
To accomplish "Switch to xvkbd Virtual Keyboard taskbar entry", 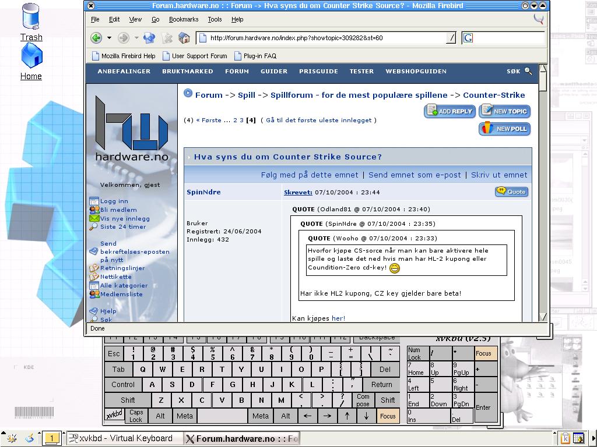I will [x=125, y=438].
